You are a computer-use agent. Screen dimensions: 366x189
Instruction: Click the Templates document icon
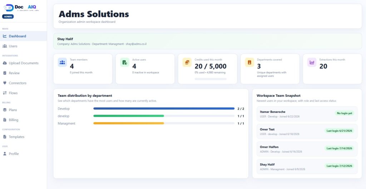(5, 137)
